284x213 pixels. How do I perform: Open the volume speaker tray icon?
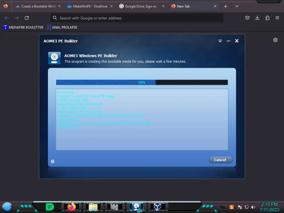[x=253, y=207]
